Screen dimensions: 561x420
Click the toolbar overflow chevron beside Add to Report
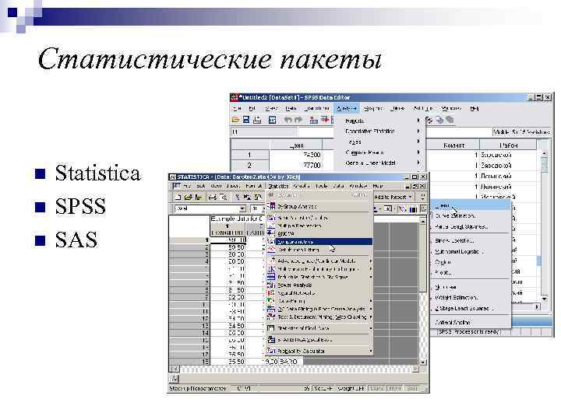pyautogui.click(x=422, y=197)
